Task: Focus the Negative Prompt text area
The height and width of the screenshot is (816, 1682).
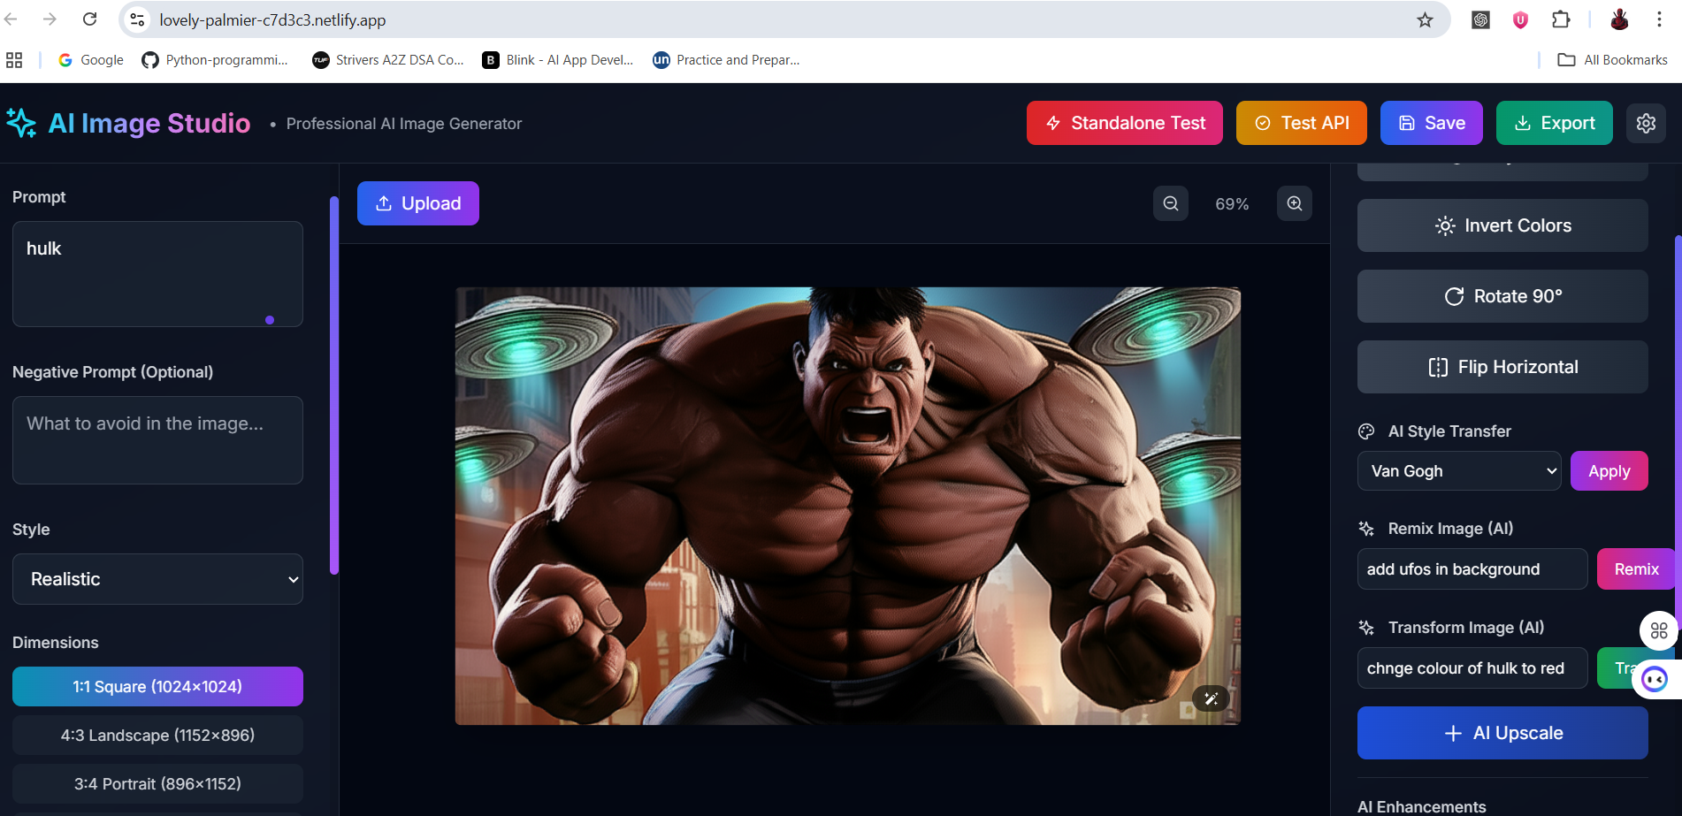Action: (157, 440)
